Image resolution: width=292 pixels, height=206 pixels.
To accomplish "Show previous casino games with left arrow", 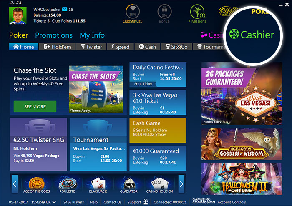I will point(15,184).
